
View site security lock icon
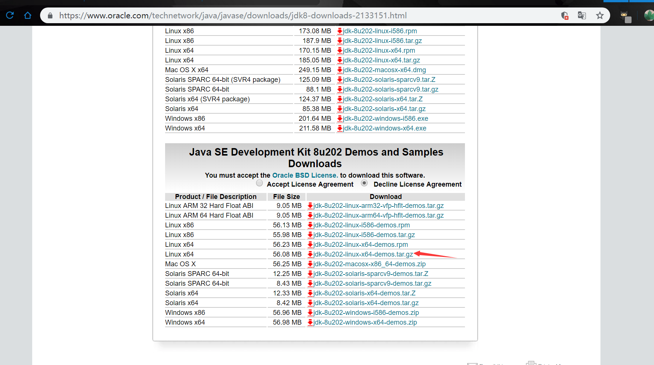click(x=50, y=16)
